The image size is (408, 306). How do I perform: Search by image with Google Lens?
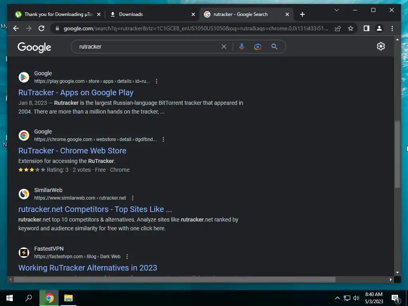258,47
